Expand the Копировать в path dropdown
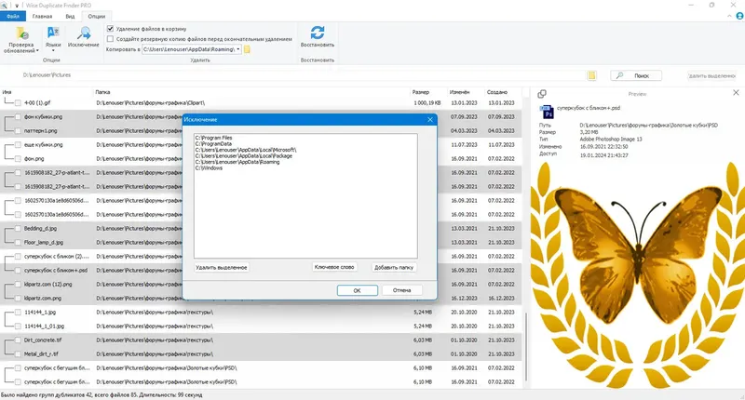Screen dimensions: 745x400 tap(238, 49)
